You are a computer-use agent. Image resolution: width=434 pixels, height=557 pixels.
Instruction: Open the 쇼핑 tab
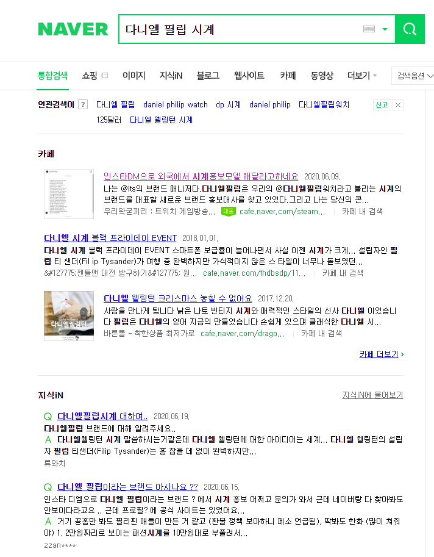[x=90, y=75]
